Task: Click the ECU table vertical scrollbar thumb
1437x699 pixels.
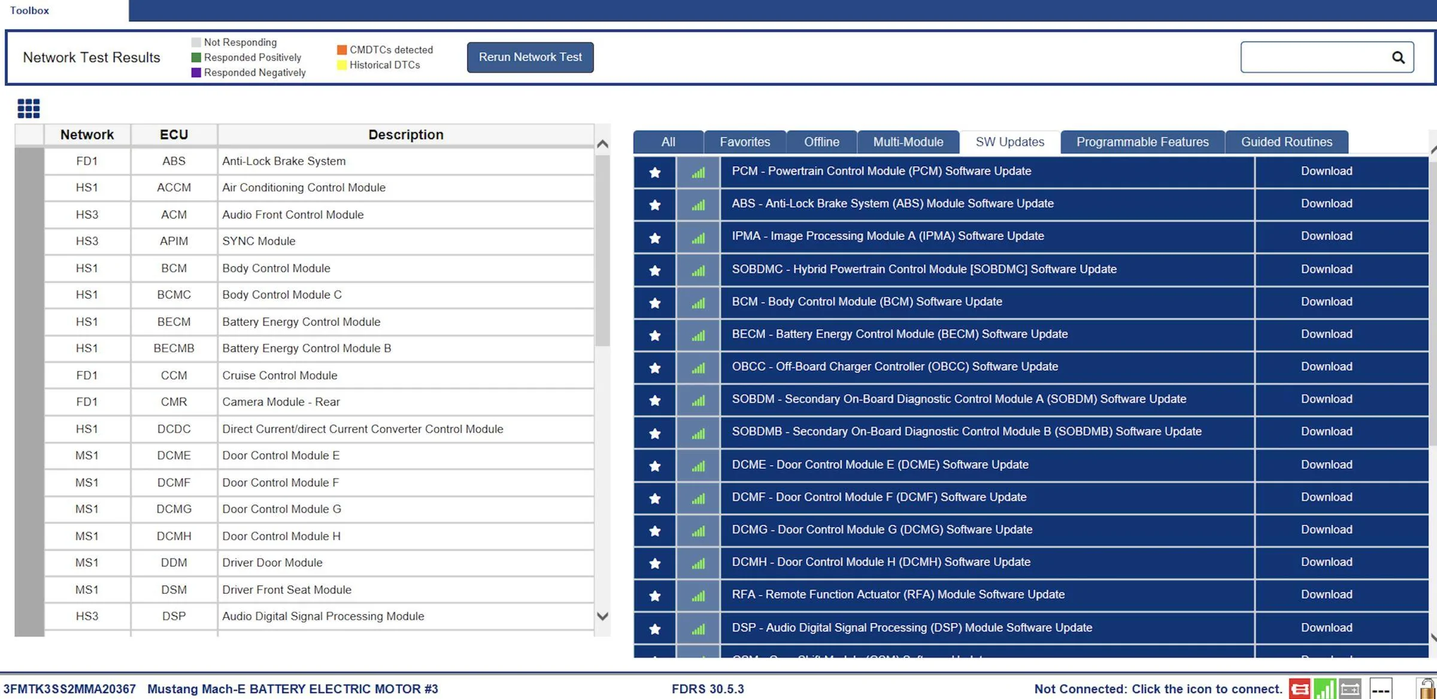Action: 602,251
